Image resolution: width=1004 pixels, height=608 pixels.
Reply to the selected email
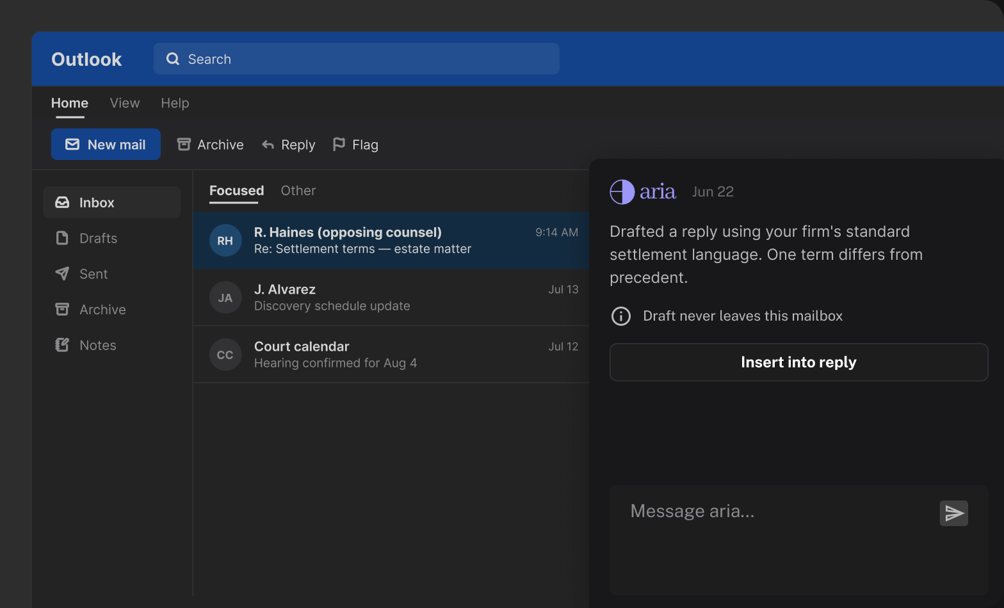[289, 145]
